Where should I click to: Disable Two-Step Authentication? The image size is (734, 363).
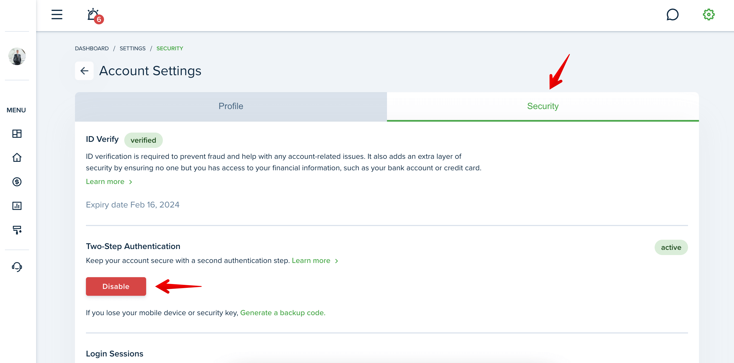point(116,286)
